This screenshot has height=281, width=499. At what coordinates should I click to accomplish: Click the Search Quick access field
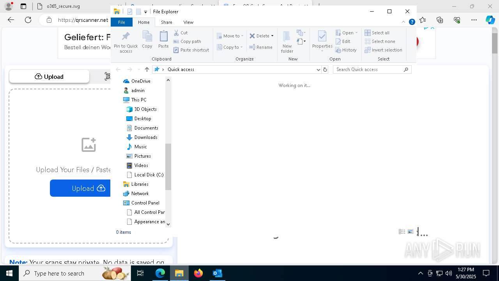pos(372,69)
